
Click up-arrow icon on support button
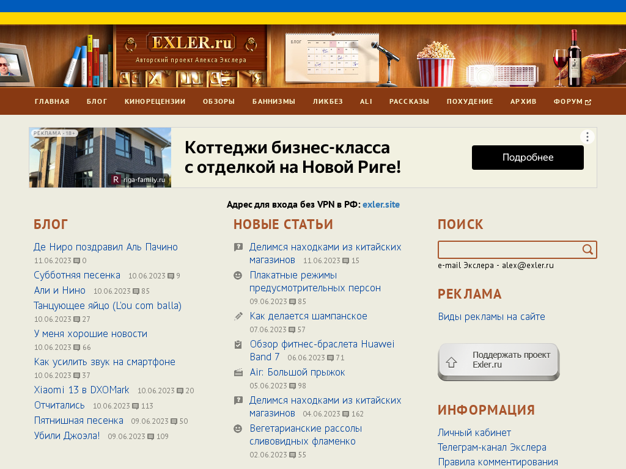452,362
